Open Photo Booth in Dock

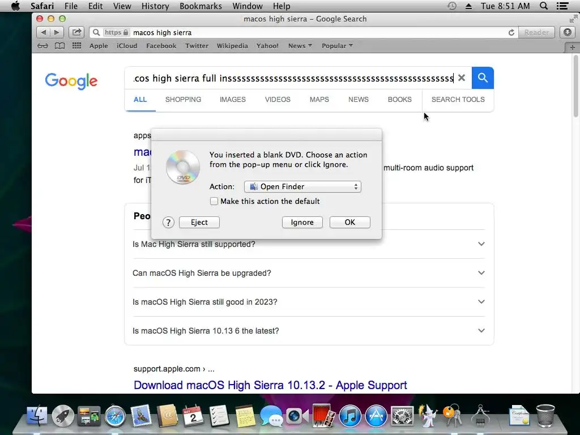pos(324,415)
